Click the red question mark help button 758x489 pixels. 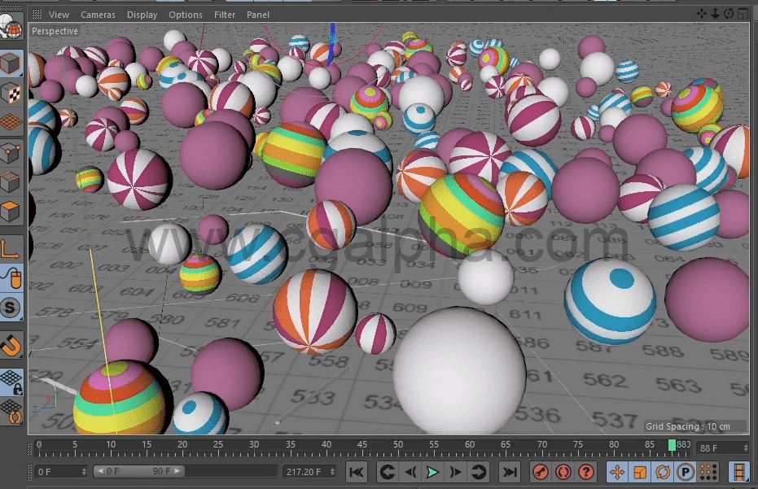click(586, 472)
